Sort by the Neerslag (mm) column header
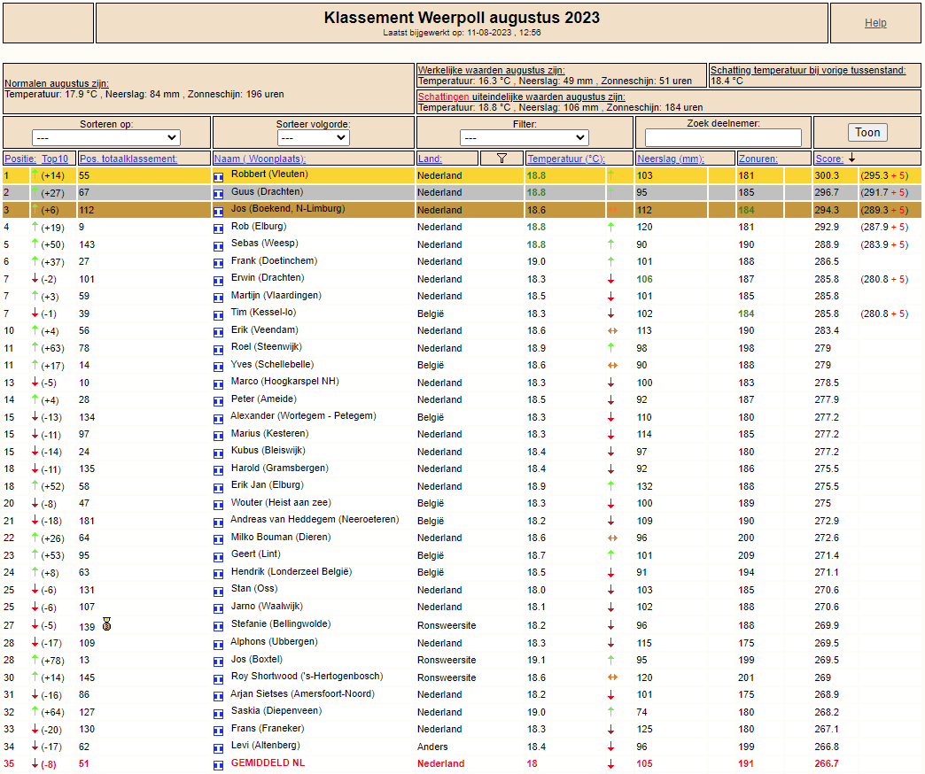The width and height of the screenshot is (925, 774). (671, 159)
